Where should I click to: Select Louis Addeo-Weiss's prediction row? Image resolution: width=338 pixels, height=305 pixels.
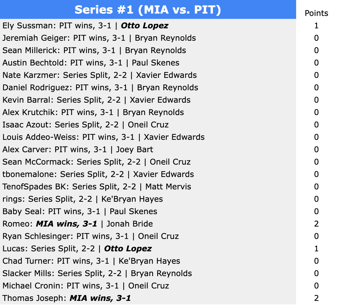pyautogui.click(x=104, y=137)
